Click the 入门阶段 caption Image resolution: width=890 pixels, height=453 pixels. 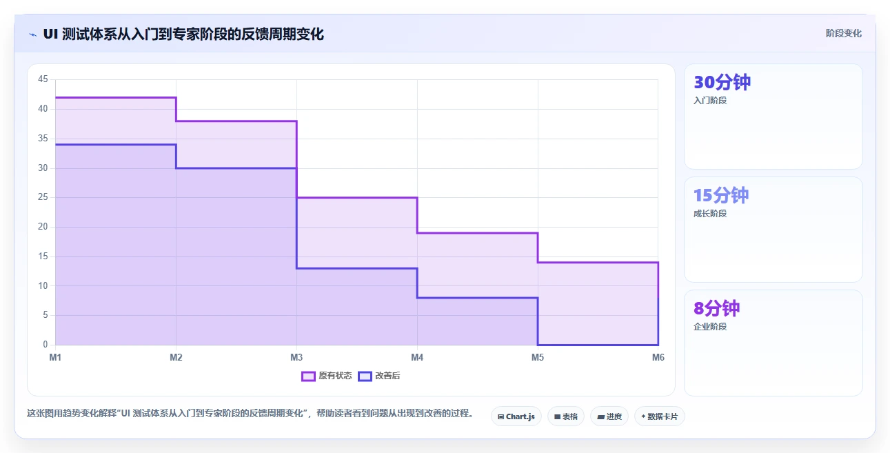click(x=710, y=101)
